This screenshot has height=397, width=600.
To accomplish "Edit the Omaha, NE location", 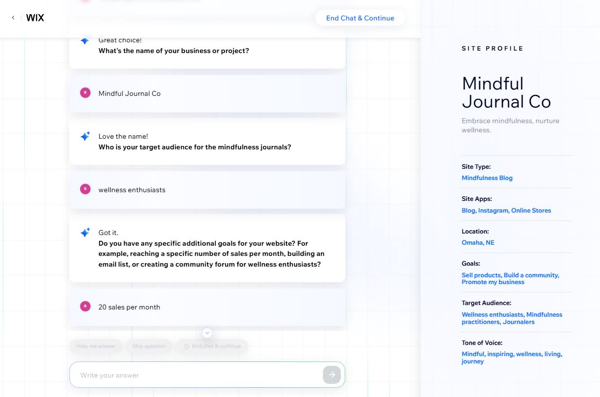I will click(x=477, y=243).
